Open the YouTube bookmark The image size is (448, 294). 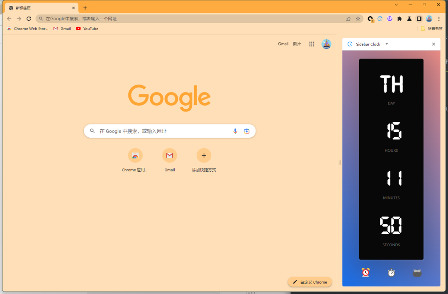[87, 28]
